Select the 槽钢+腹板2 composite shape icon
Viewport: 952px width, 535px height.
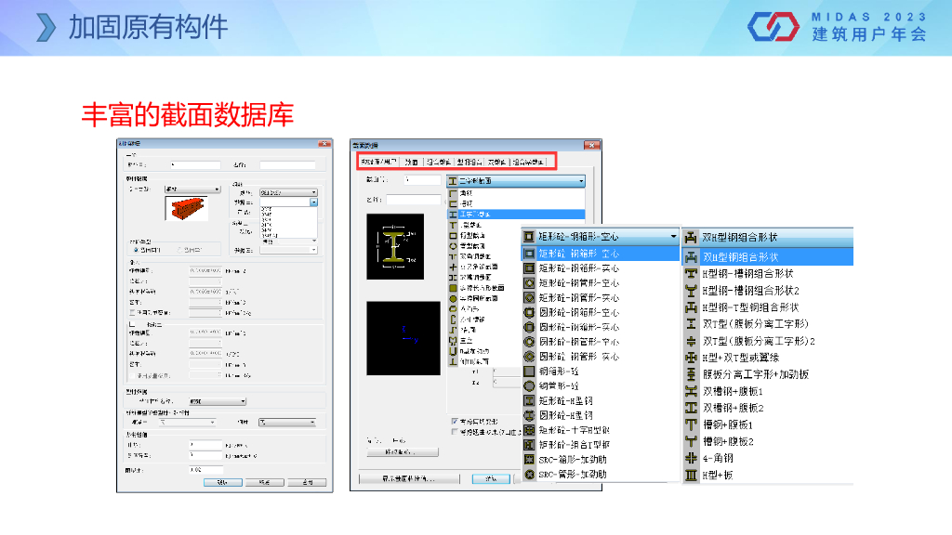(x=691, y=442)
